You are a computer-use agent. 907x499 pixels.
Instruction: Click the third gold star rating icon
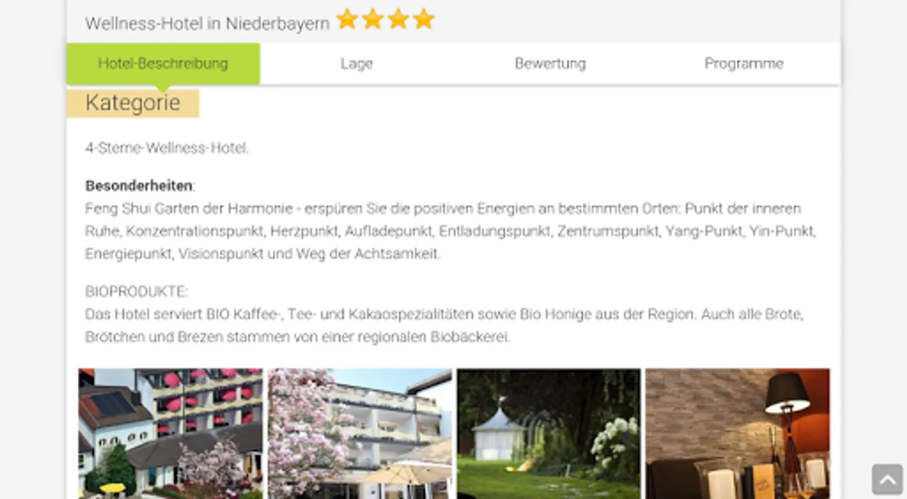click(x=399, y=19)
